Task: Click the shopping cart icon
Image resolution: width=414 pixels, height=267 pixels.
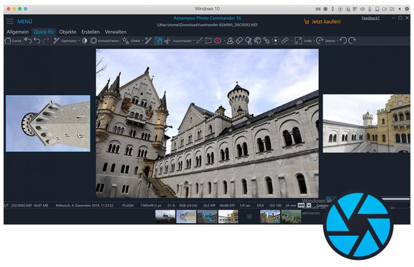Action: (306, 22)
